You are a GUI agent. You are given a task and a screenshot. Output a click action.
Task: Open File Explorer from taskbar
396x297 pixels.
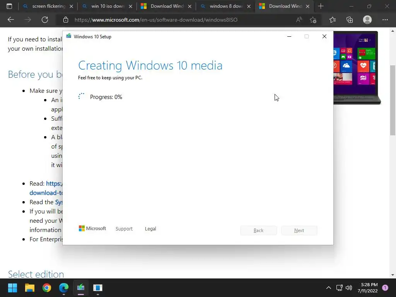29,288
